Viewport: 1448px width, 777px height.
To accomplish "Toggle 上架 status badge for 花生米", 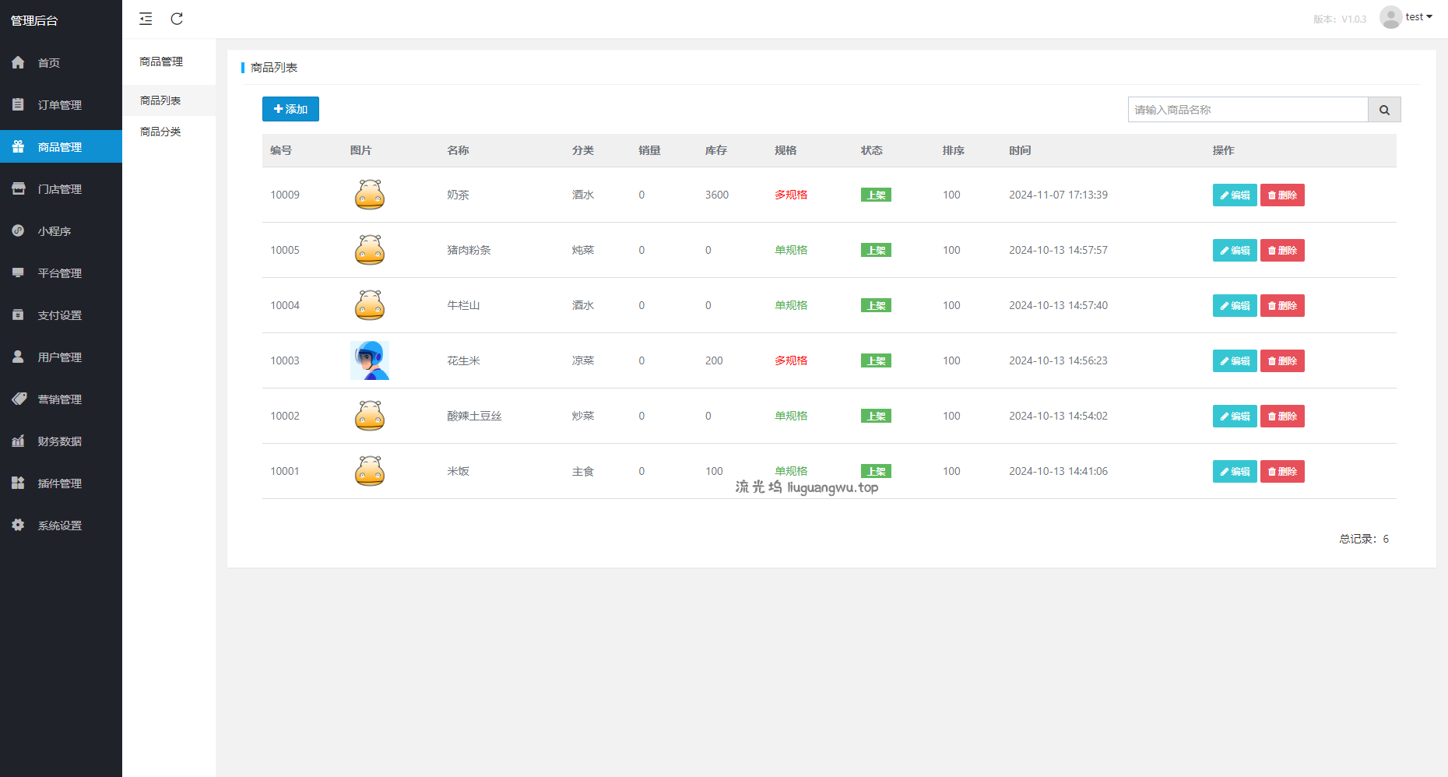I will point(876,360).
